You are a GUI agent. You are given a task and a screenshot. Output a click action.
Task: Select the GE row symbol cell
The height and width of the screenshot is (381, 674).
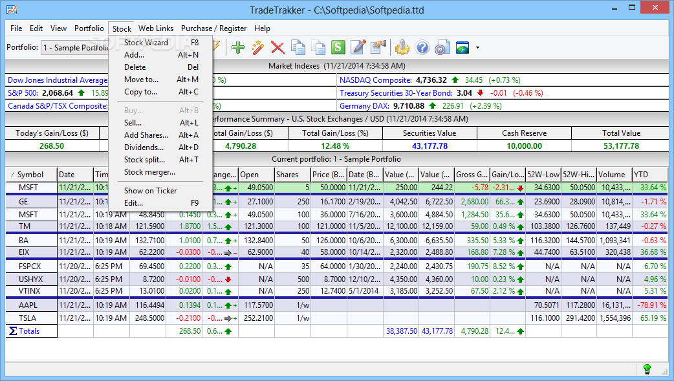tap(32, 202)
